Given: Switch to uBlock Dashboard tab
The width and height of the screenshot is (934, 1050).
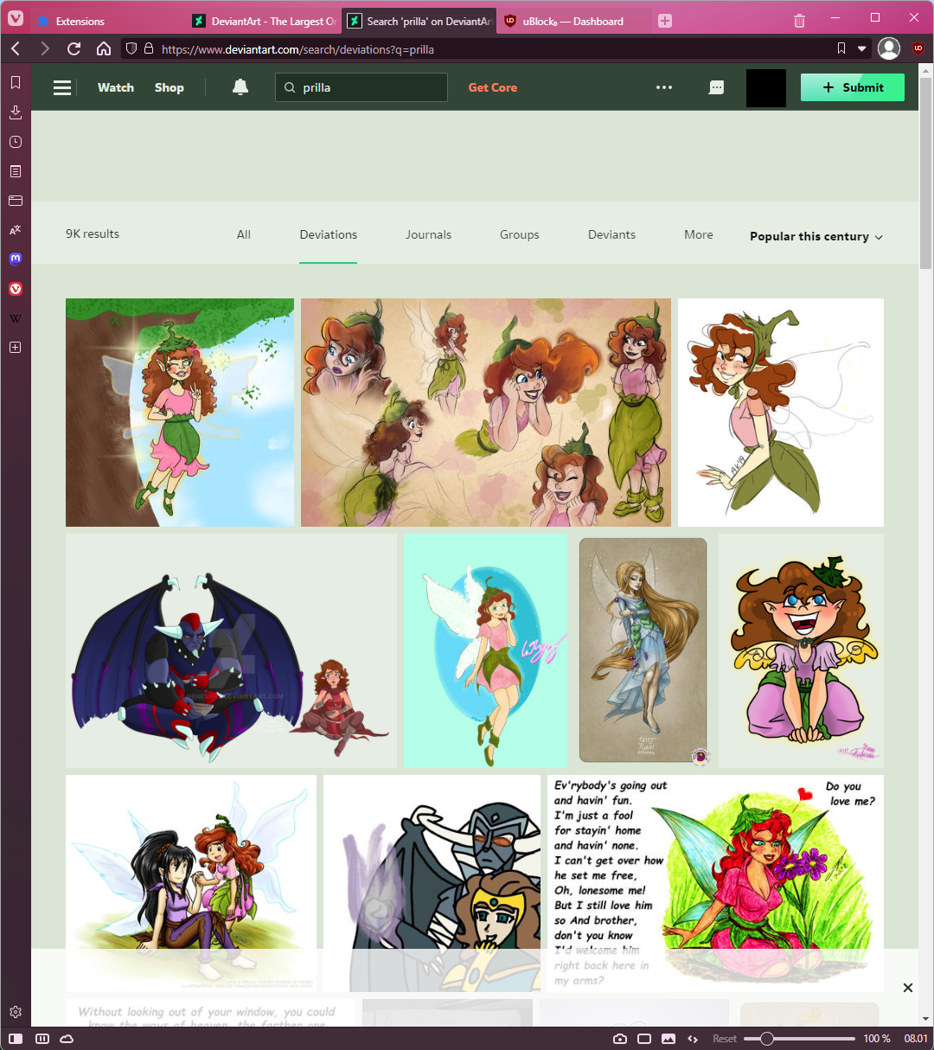Looking at the screenshot, I should coord(573,21).
